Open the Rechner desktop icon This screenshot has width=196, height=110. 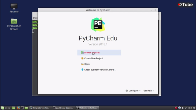pos(14,8)
